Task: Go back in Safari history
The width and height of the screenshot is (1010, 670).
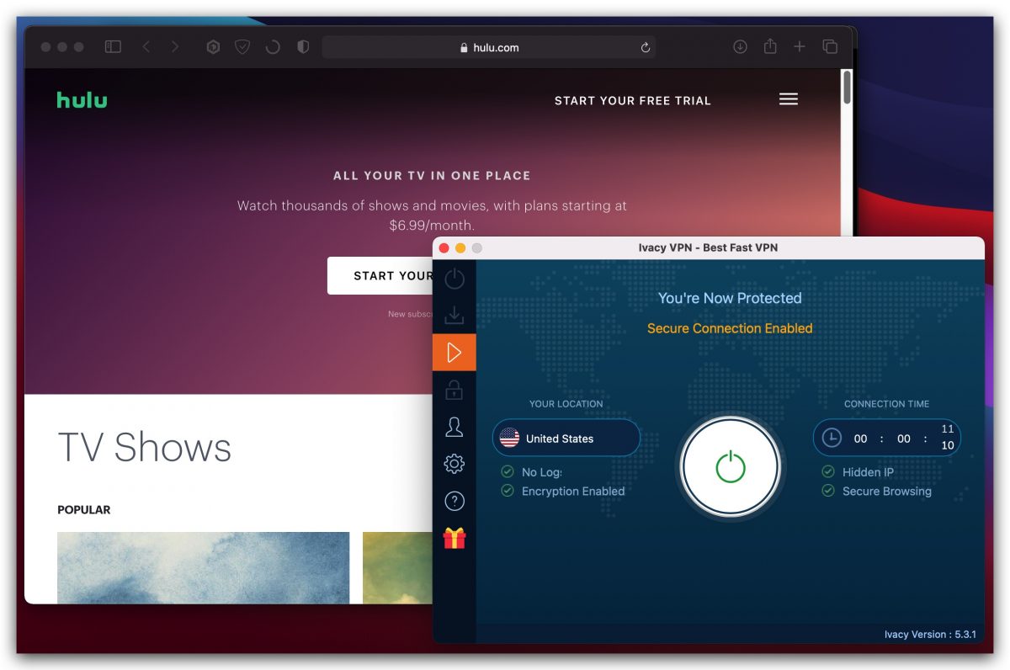Action: [x=146, y=47]
